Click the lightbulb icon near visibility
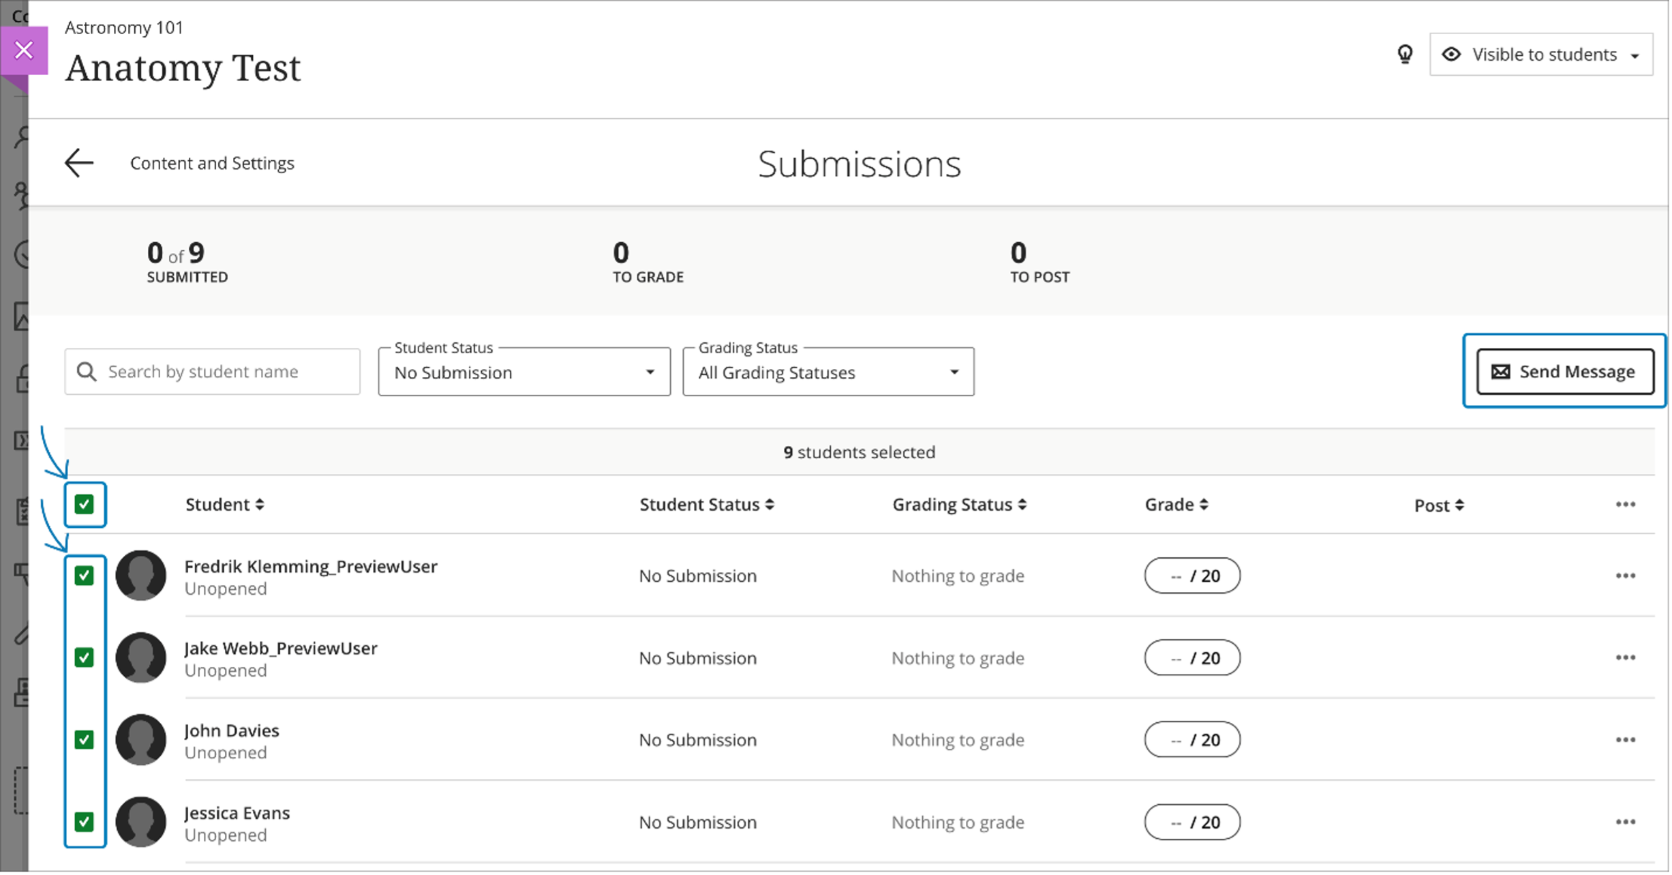The image size is (1672, 875). click(x=1405, y=55)
